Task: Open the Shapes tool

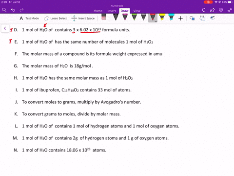Action: click(x=192, y=18)
